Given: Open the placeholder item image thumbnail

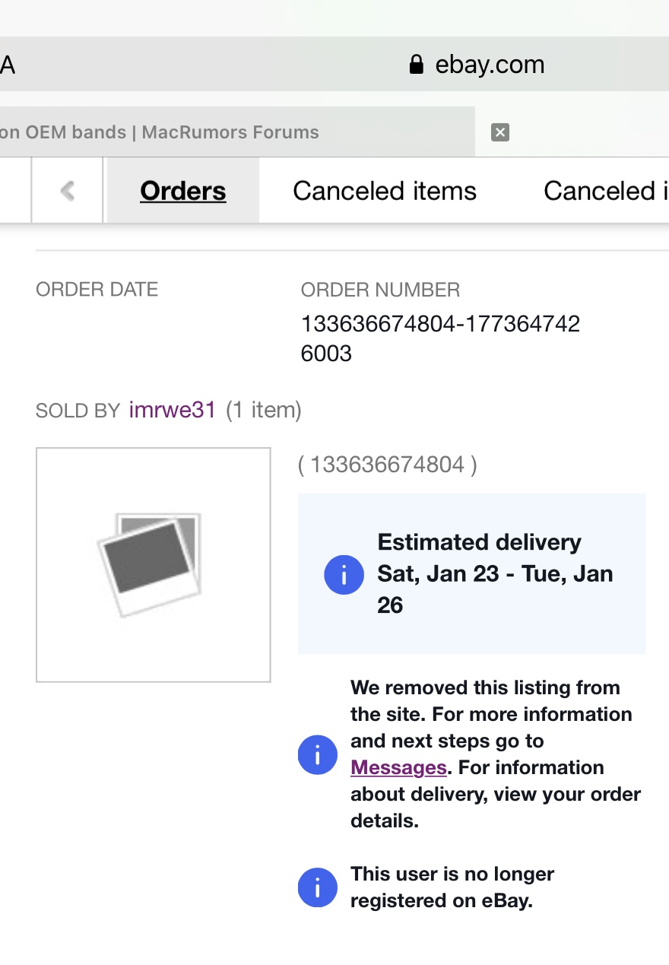Looking at the screenshot, I should click(x=154, y=565).
